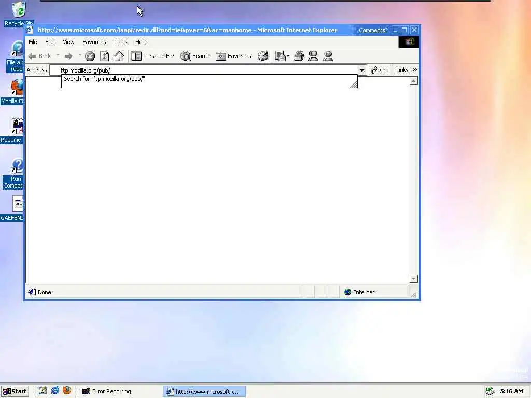Click the Mail toolbar icon
Image resolution: width=531 pixels, height=398 pixels.
pyautogui.click(x=281, y=56)
